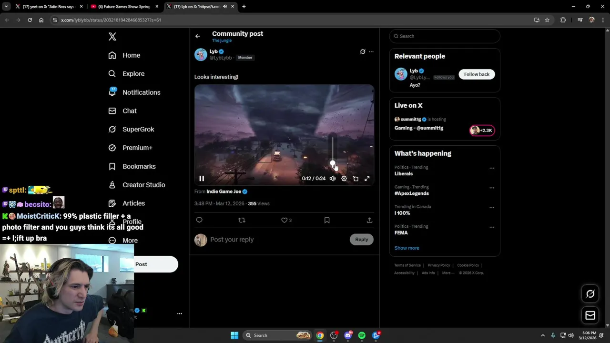
Task: Open the Chrome extensions puzzle icon
Action: pos(563,20)
